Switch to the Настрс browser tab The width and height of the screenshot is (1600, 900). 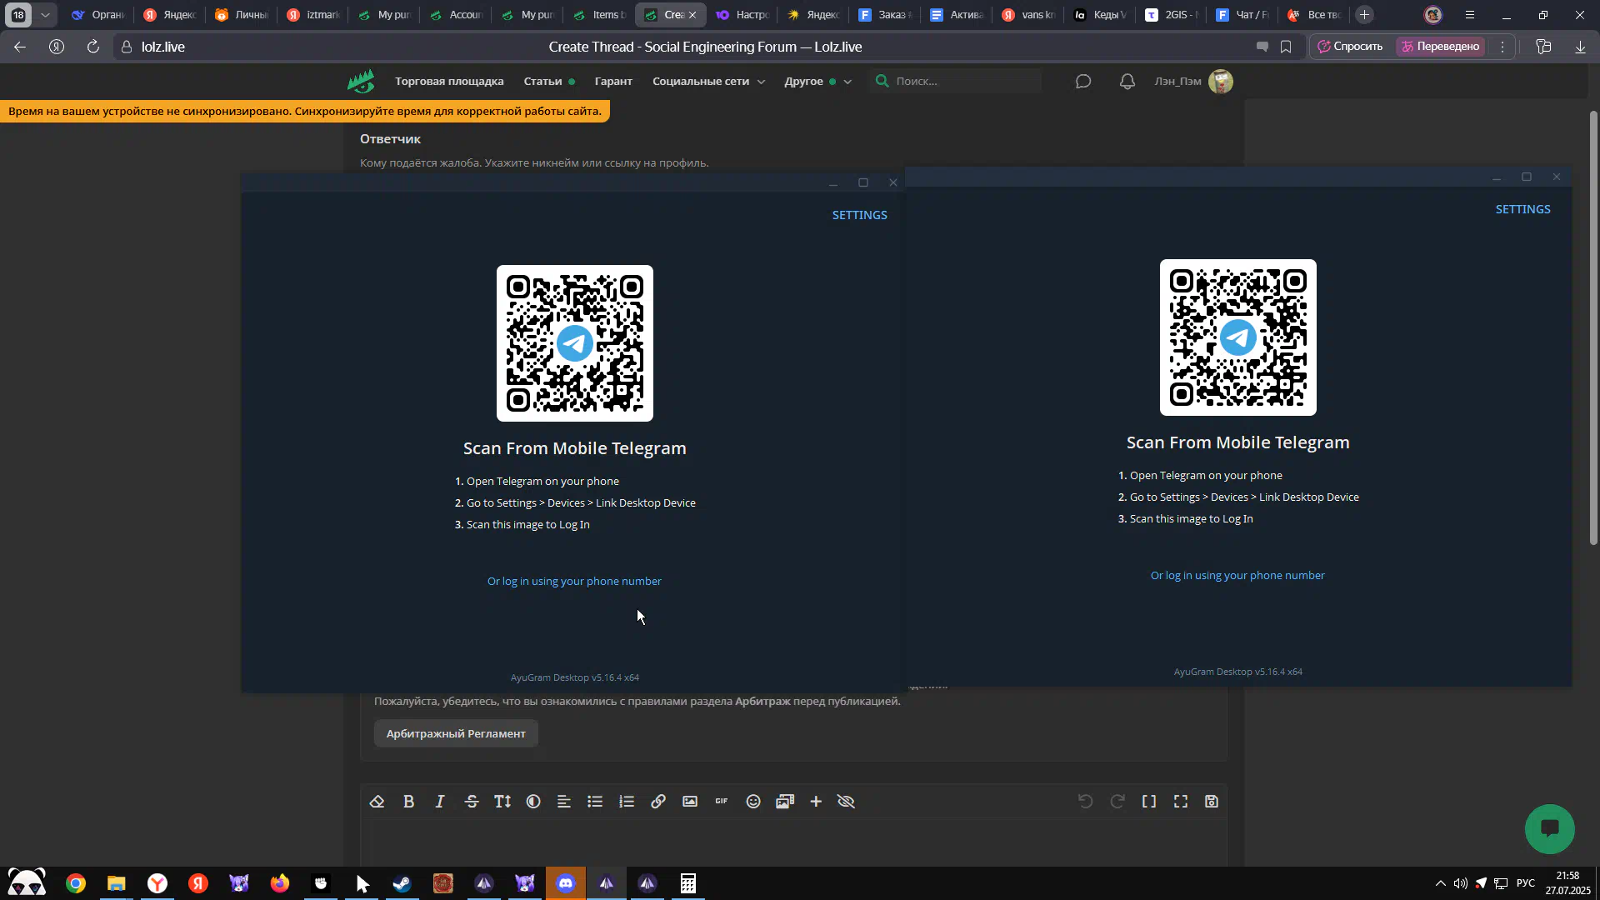[x=742, y=14]
